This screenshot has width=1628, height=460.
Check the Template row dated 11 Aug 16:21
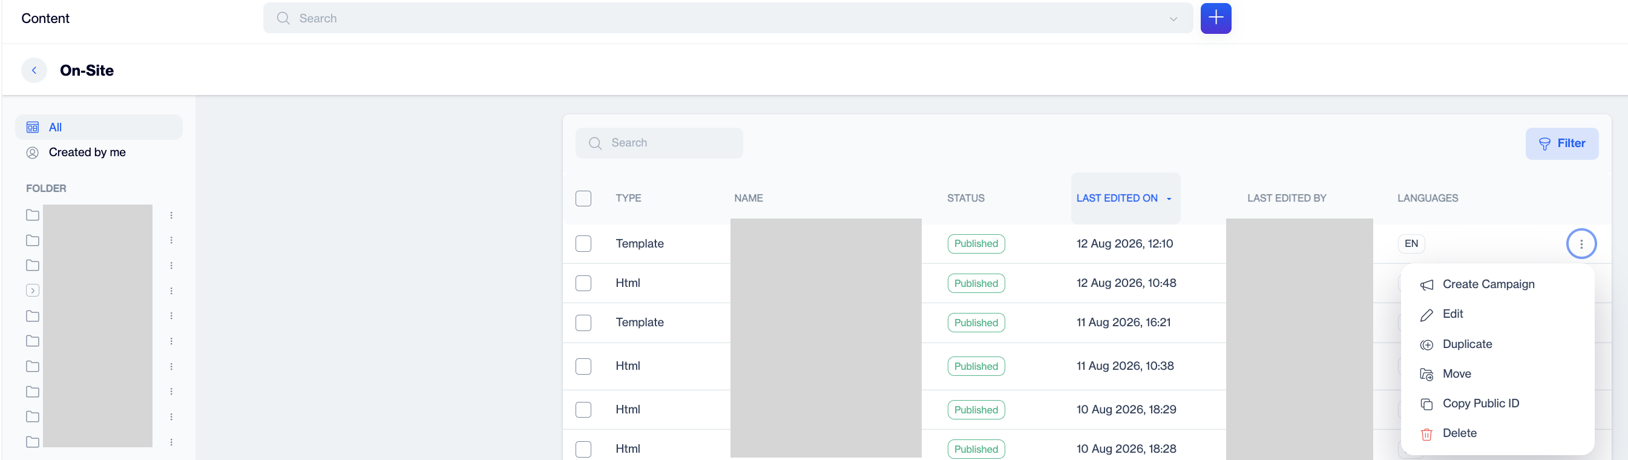583,323
